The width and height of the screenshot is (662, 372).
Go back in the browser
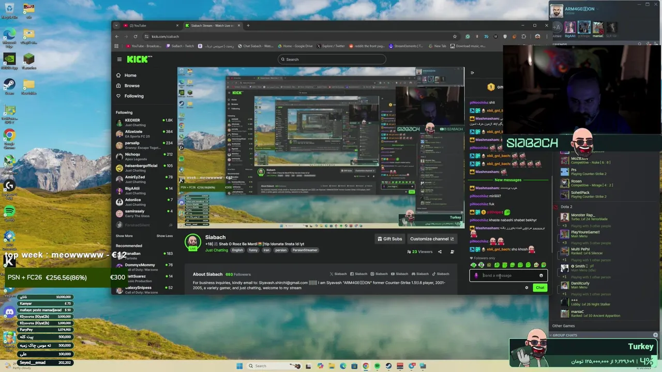(117, 37)
